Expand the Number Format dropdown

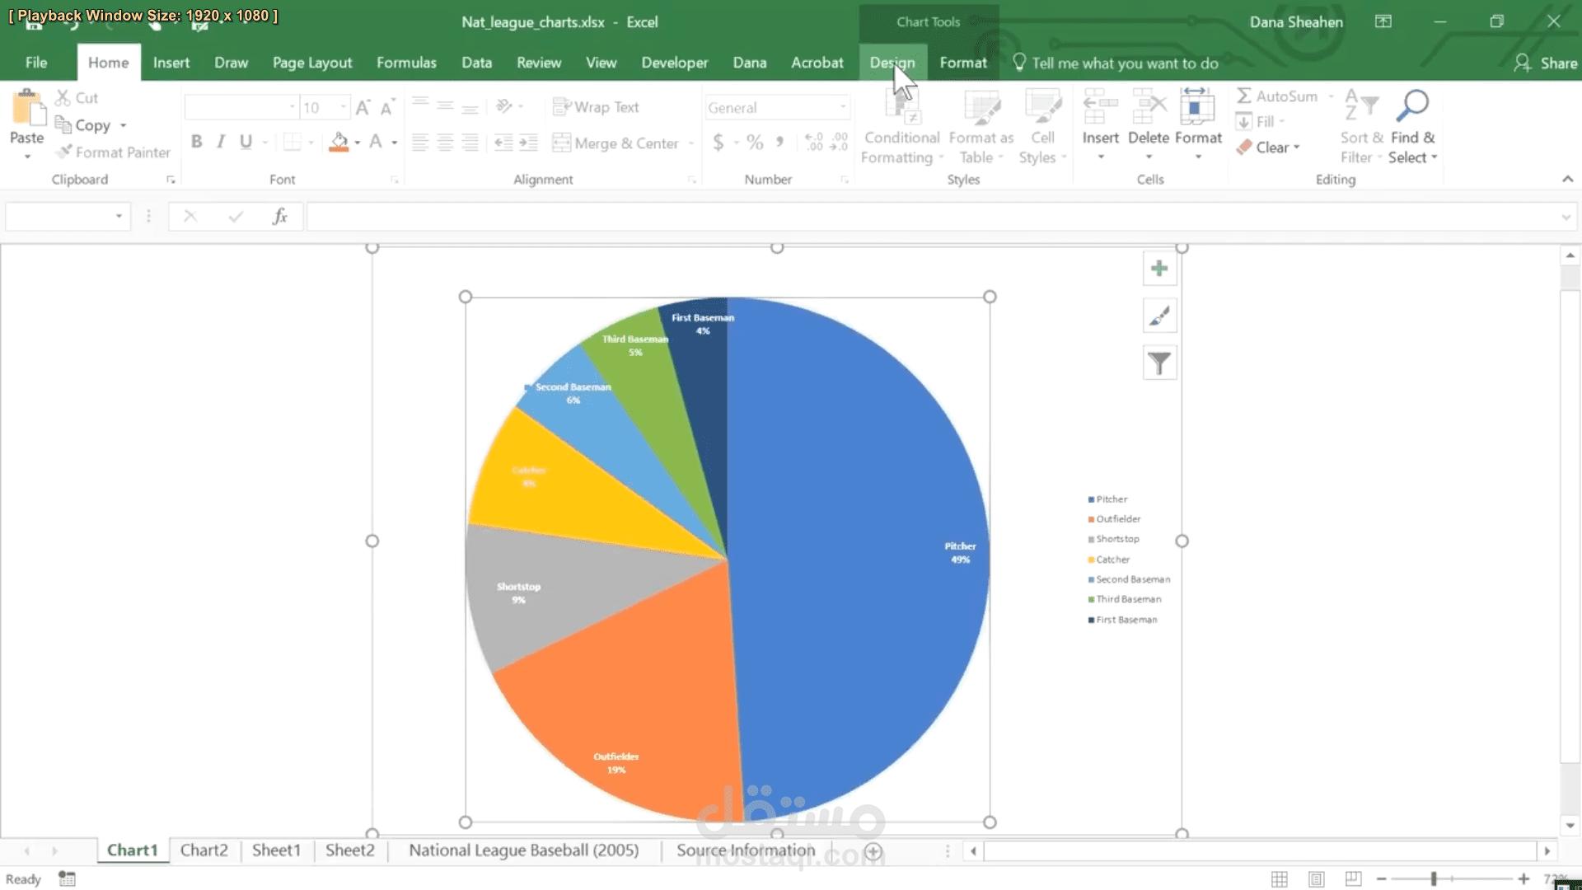(843, 107)
